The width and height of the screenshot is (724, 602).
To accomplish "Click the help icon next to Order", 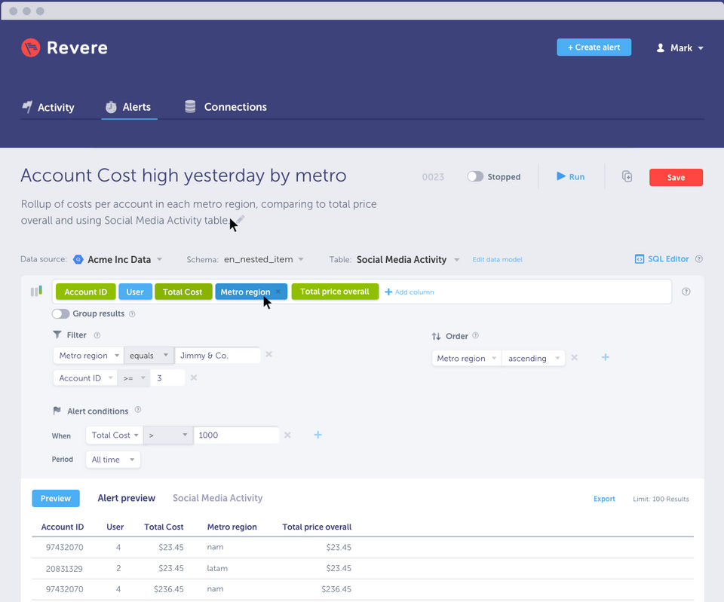I will (476, 335).
